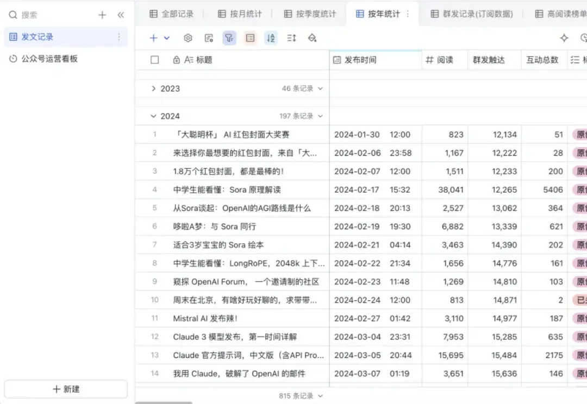Collapse the sidebar with double-chevron icon

pyautogui.click(x=121, y=15)
